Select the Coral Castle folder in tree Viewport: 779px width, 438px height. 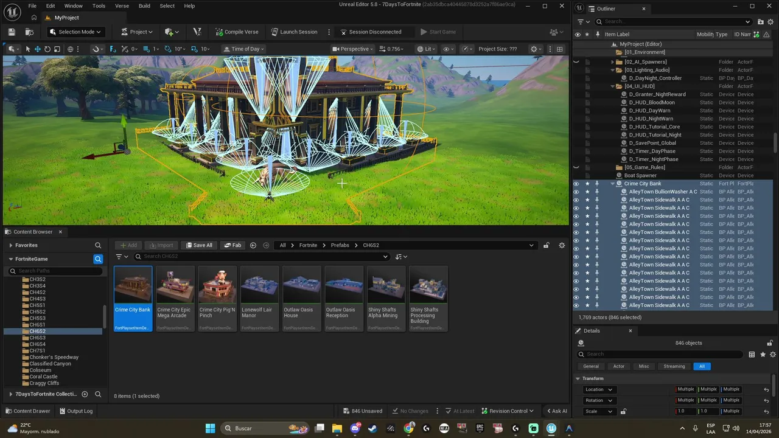click(x=43, y=377)
